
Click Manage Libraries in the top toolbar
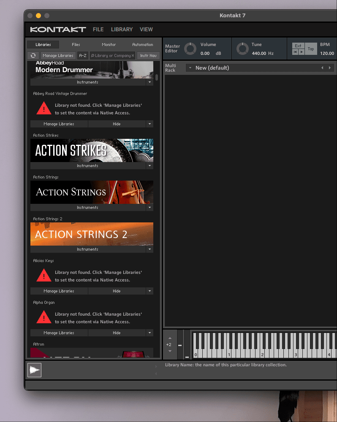tap(58, 55)
